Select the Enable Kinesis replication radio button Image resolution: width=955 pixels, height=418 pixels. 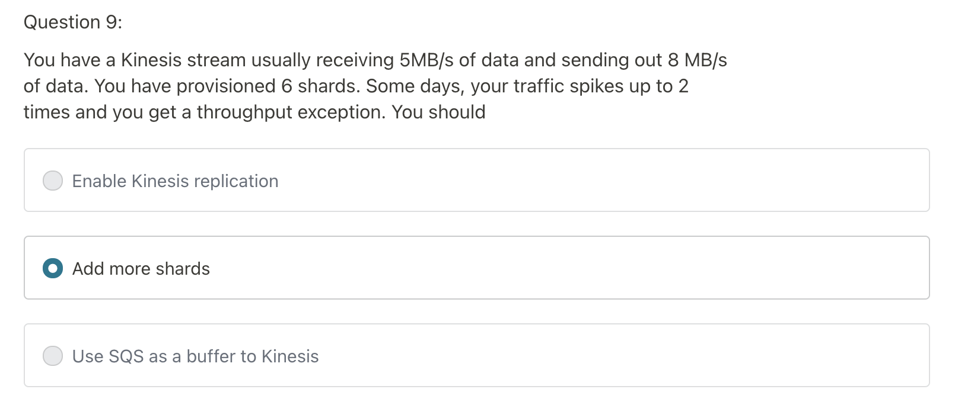point(53,181)
